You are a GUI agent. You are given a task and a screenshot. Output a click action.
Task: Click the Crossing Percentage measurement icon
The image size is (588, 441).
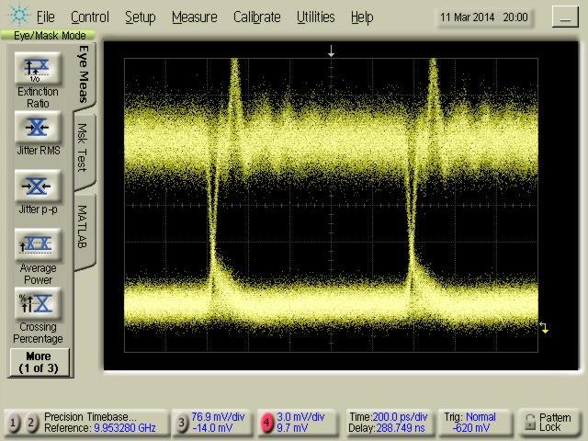[x=38, y=303]
